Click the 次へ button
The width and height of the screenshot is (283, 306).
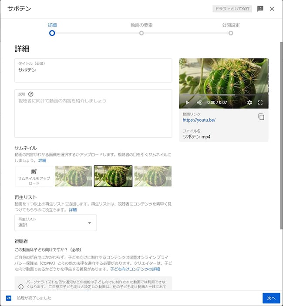271,298
